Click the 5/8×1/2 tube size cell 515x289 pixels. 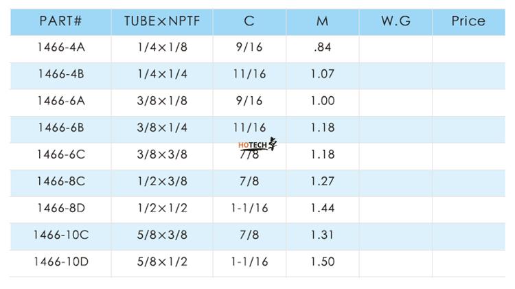click(x=161, y=262)
